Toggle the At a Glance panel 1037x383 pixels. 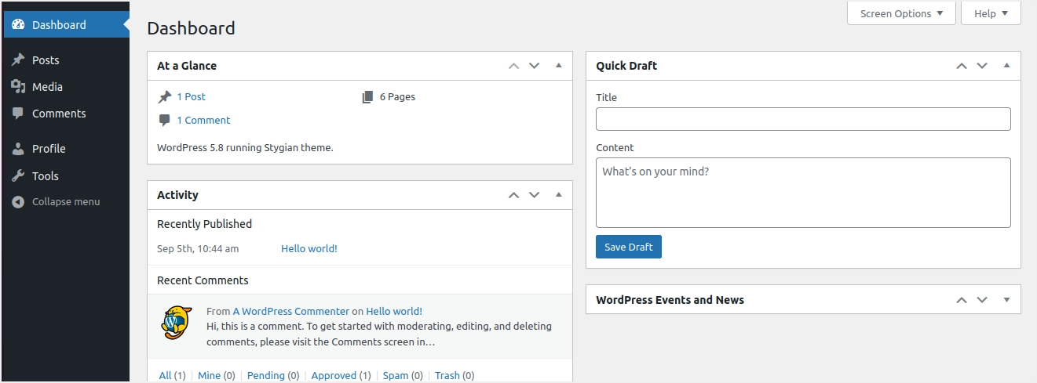[559, 66]
